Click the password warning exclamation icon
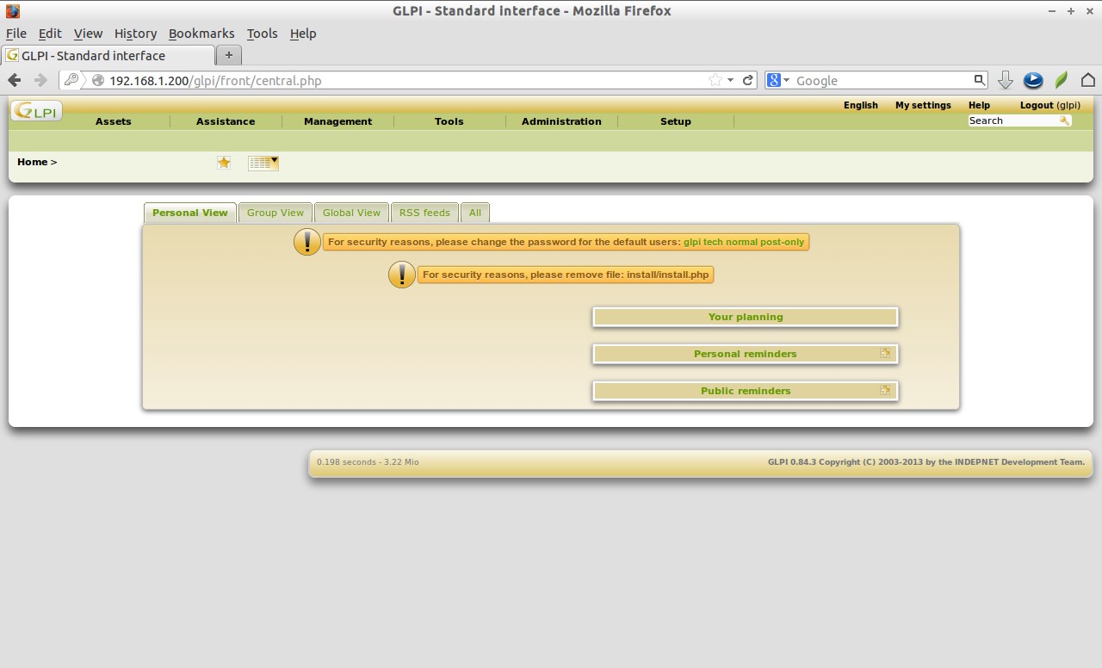Viewport: 1102px width, 668px height. coord(307,242)
